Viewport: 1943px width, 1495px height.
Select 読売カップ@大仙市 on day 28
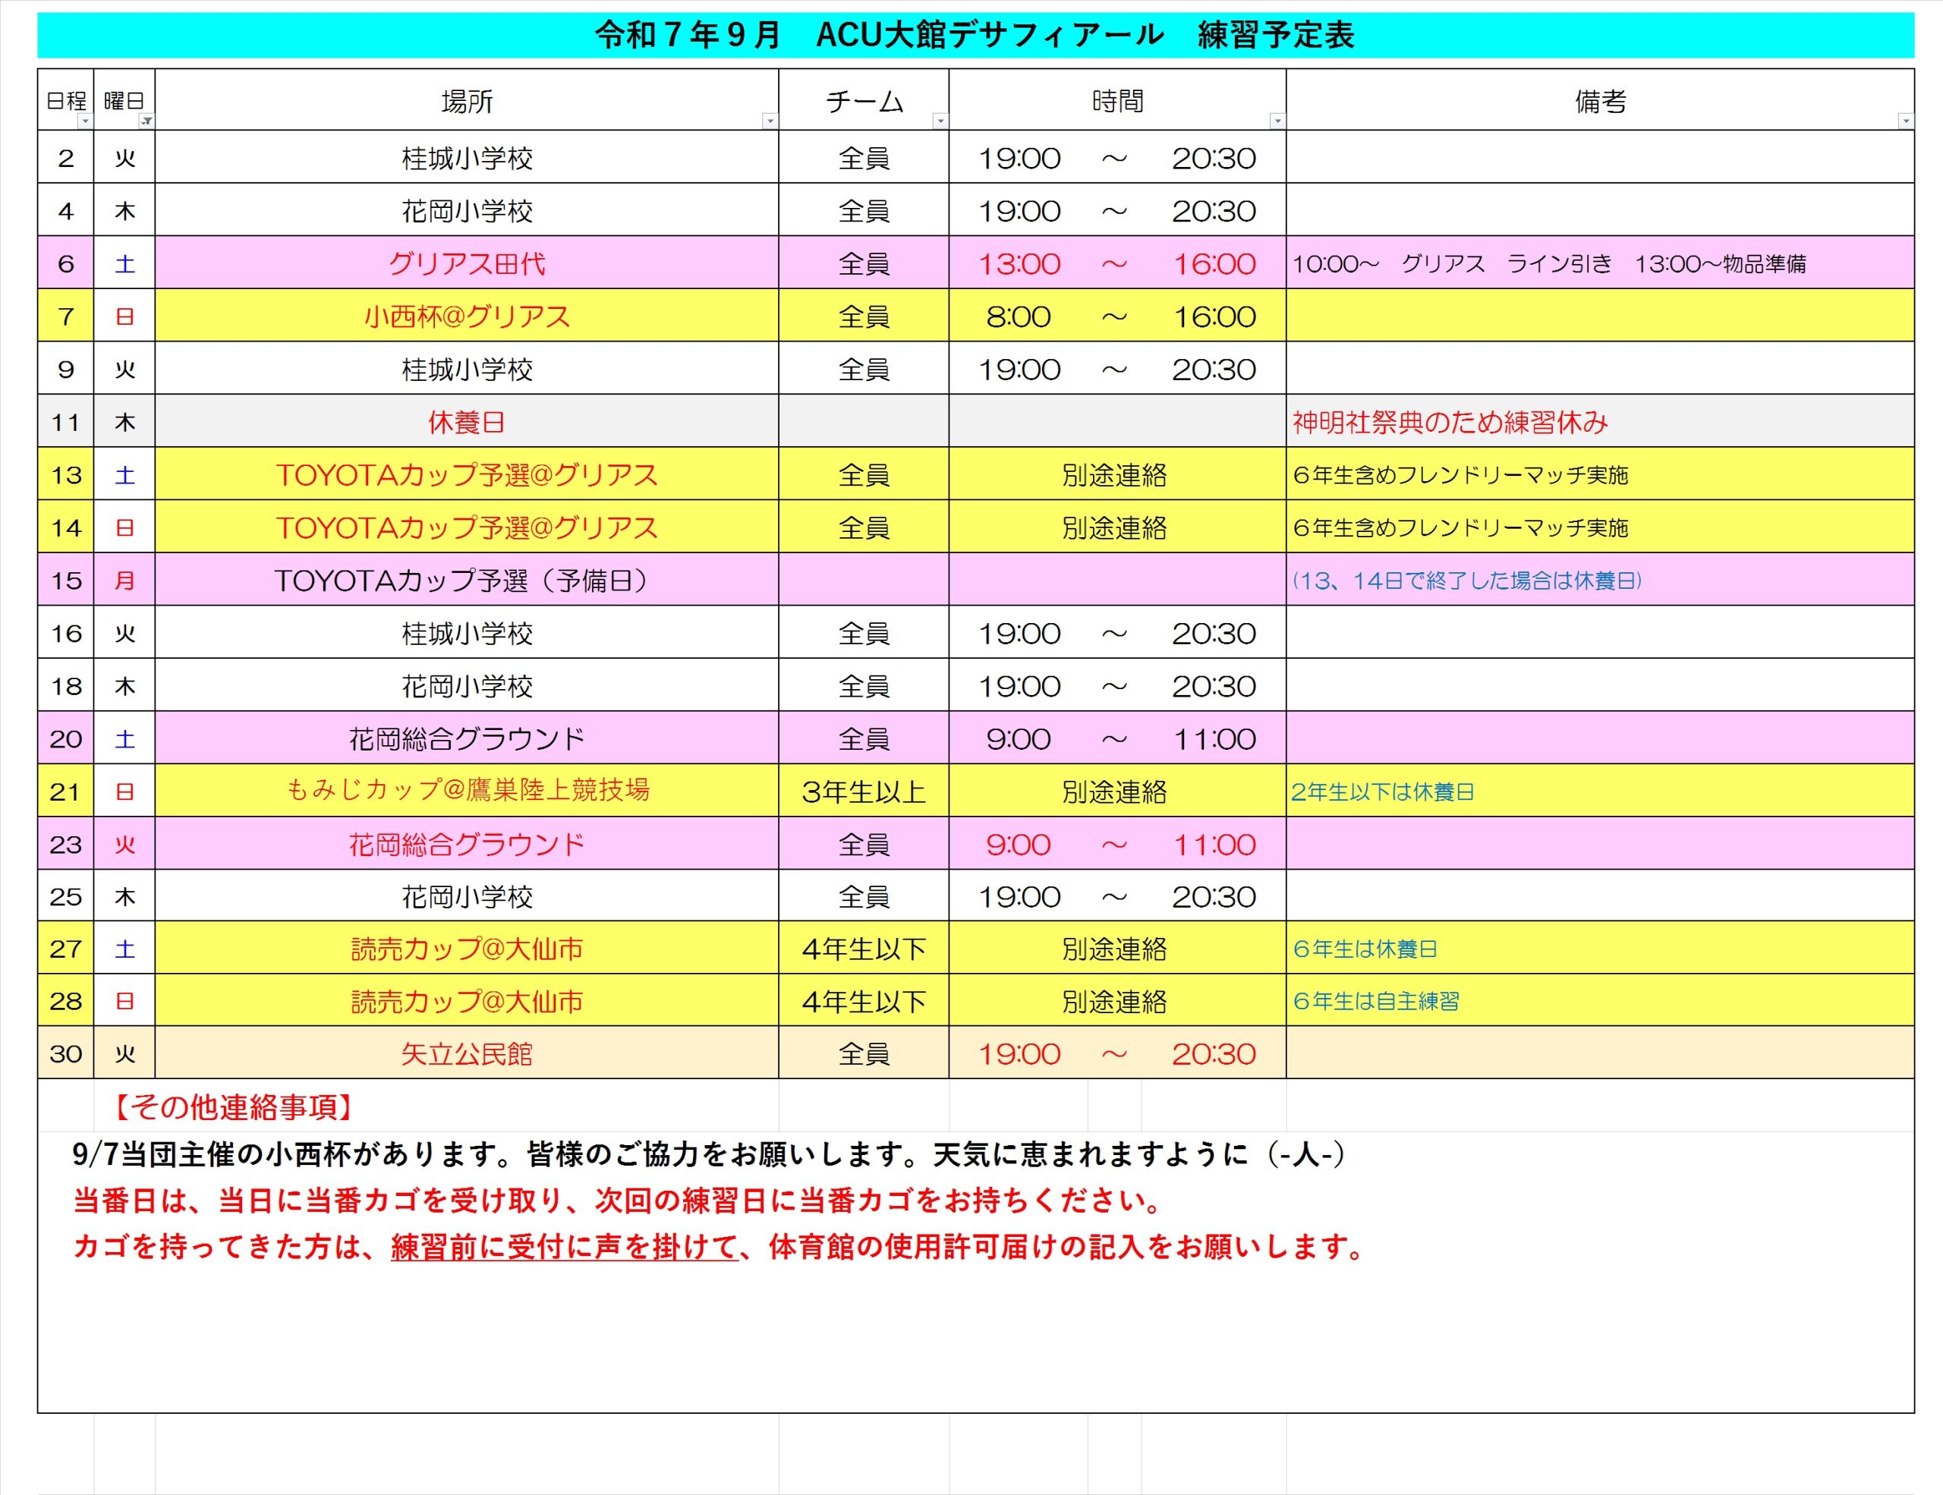[x=467, y=1002]
